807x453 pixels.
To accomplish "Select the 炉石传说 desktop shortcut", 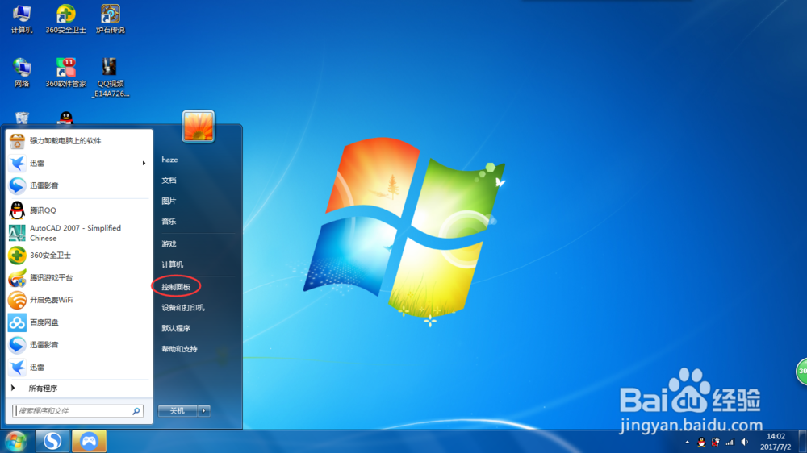I will pos(110,19).
